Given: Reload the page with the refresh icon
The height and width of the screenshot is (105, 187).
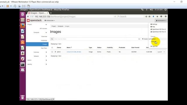Looking at the screenshot, I should tap(115, 17).
